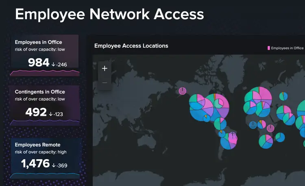Screen dimensions: 305x186
Task: Click the map zoom out minus button
Action: point(105,83)
